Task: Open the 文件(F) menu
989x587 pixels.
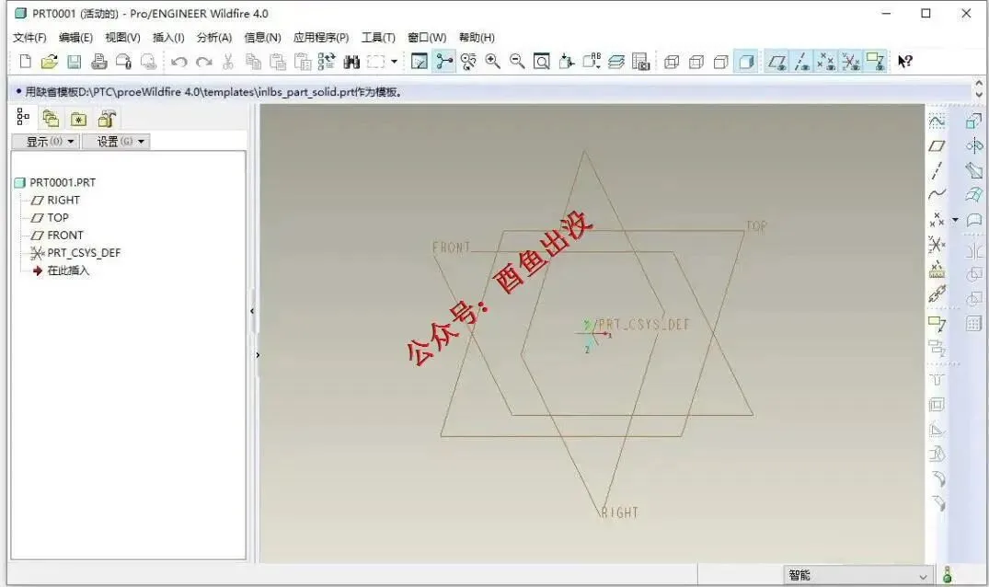Action: 29,37
